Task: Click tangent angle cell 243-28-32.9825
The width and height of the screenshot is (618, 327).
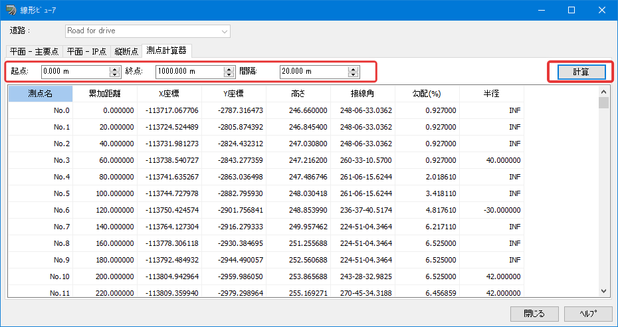Action: point(363,276)
